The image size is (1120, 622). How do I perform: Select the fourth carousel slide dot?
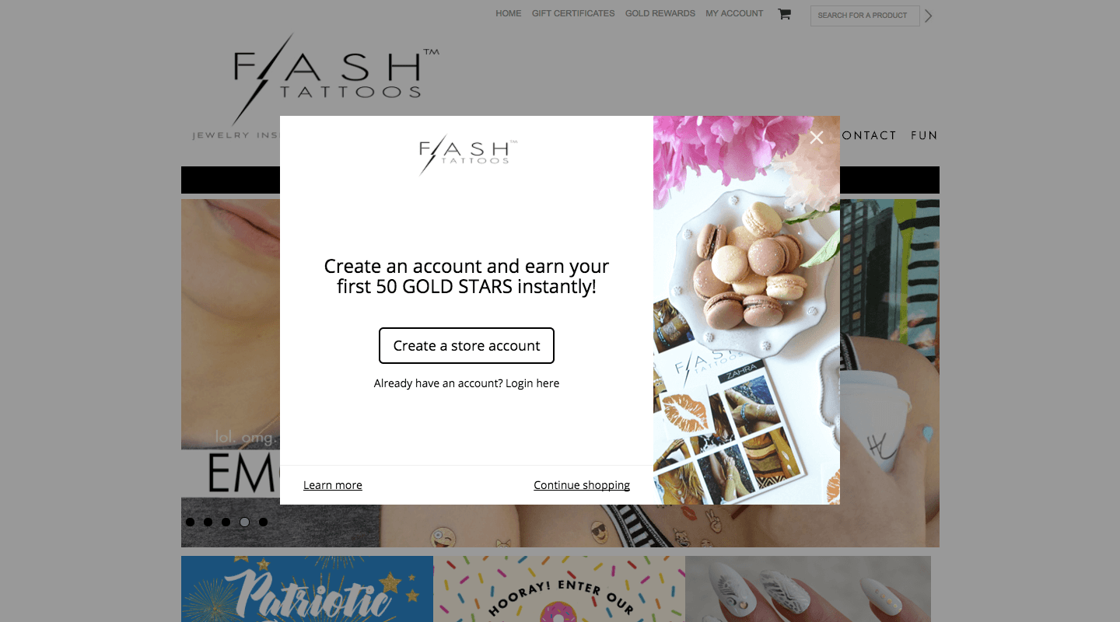[x=244, y=522]
